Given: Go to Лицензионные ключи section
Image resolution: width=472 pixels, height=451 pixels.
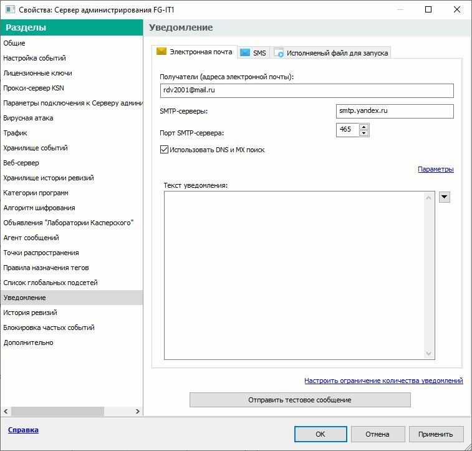Looking at the screenshot, I should (x=71, y=73).
